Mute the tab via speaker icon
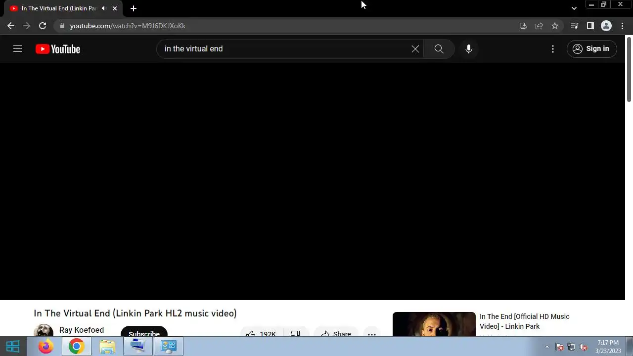Image resolution: width=633 pixels, height=356 pixels. (104, 8)
